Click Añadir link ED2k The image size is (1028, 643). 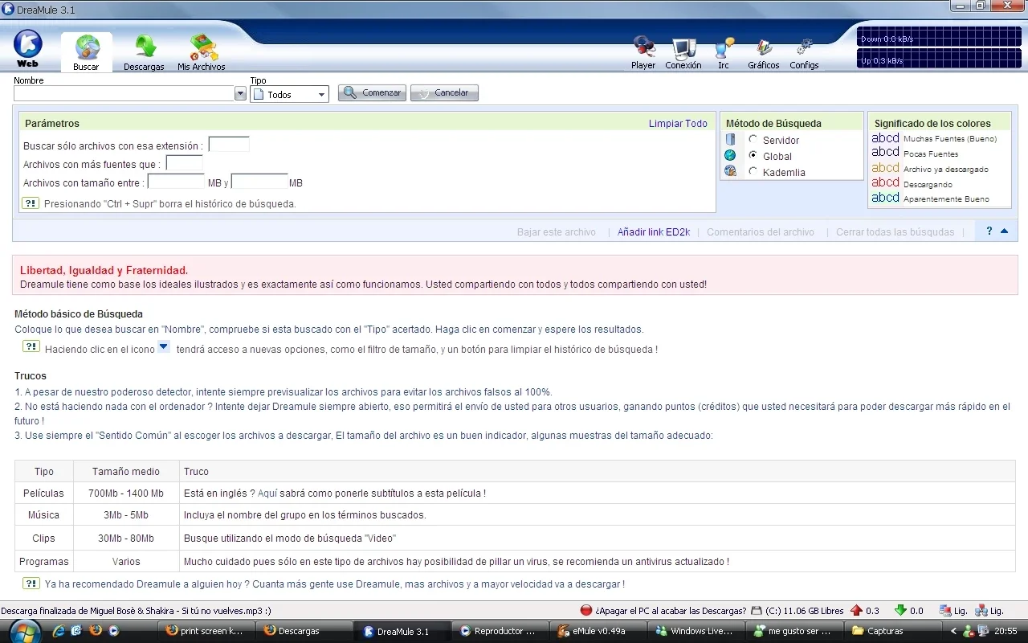coord(654,232)
